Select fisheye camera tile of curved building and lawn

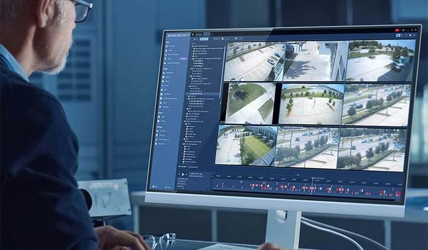coord(246,146)
